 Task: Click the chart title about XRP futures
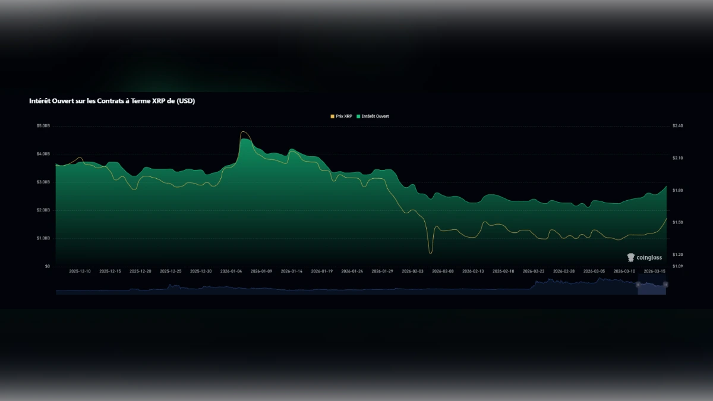[x=112, y=101]
